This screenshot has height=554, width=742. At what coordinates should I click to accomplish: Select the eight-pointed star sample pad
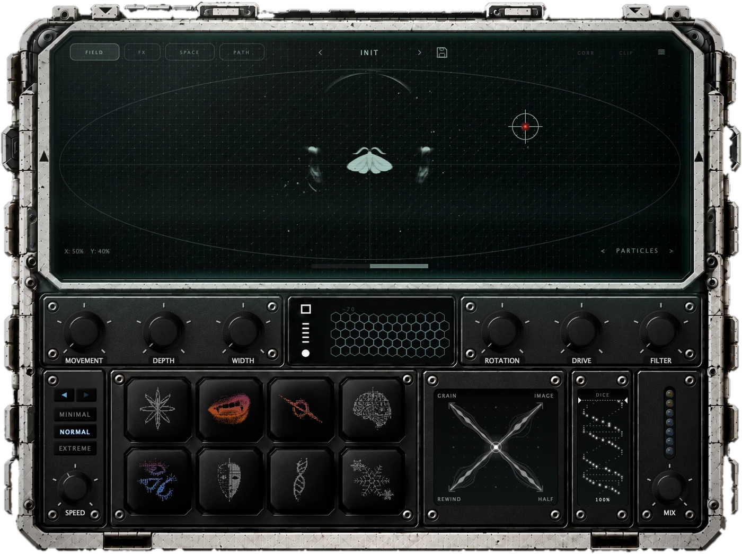pos(157,409)
